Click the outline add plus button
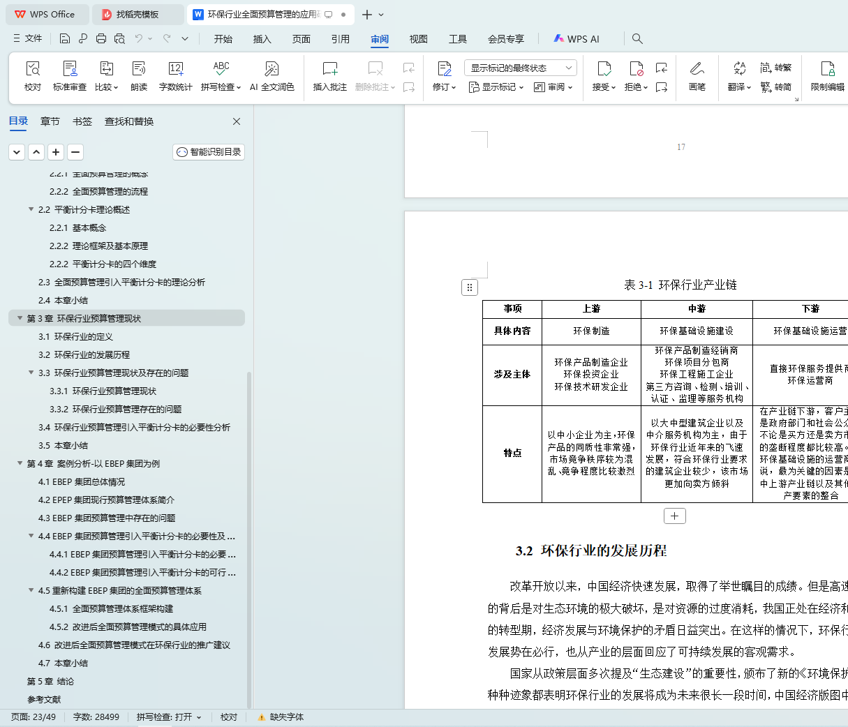The height and width of the screenshot is (727, 848). (x=56, y=151)
